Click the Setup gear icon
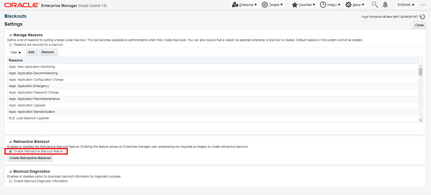This screenshot has width=431, height=195. (349, 5)
